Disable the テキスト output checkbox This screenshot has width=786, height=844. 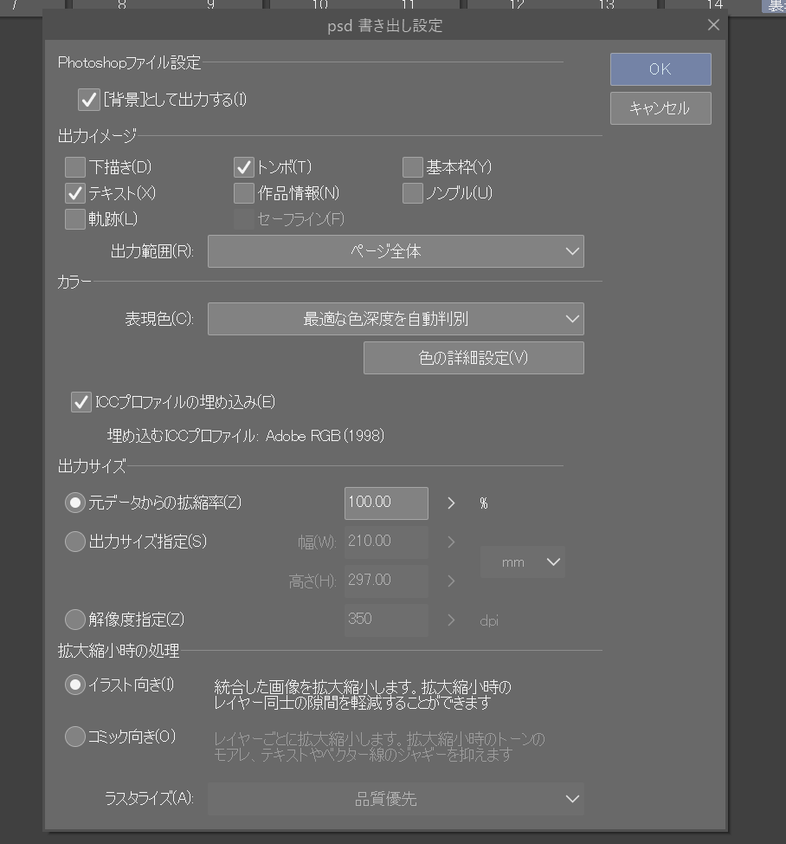[x=76, y=193]
